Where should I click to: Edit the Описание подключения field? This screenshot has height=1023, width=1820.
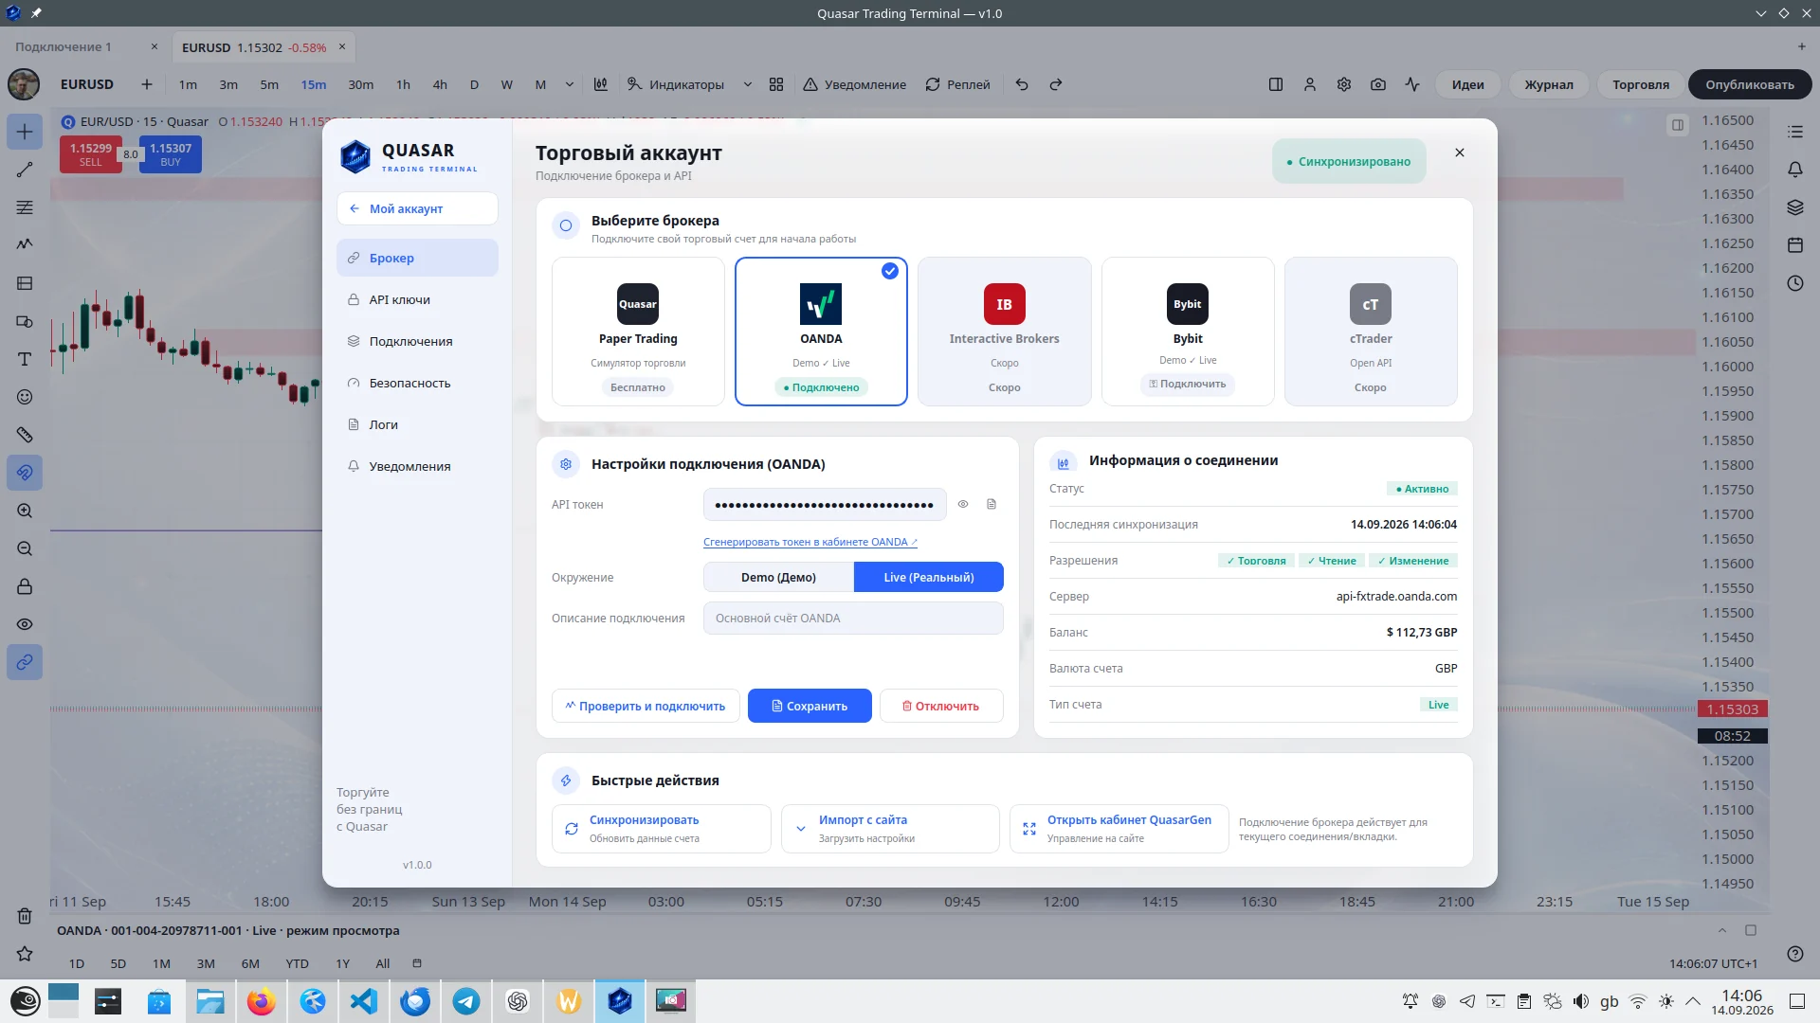click(x=853, y=618)
